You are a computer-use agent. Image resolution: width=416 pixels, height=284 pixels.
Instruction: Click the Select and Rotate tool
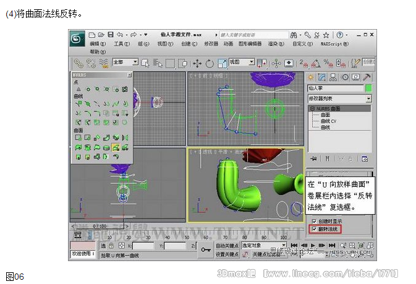(210, 64)
